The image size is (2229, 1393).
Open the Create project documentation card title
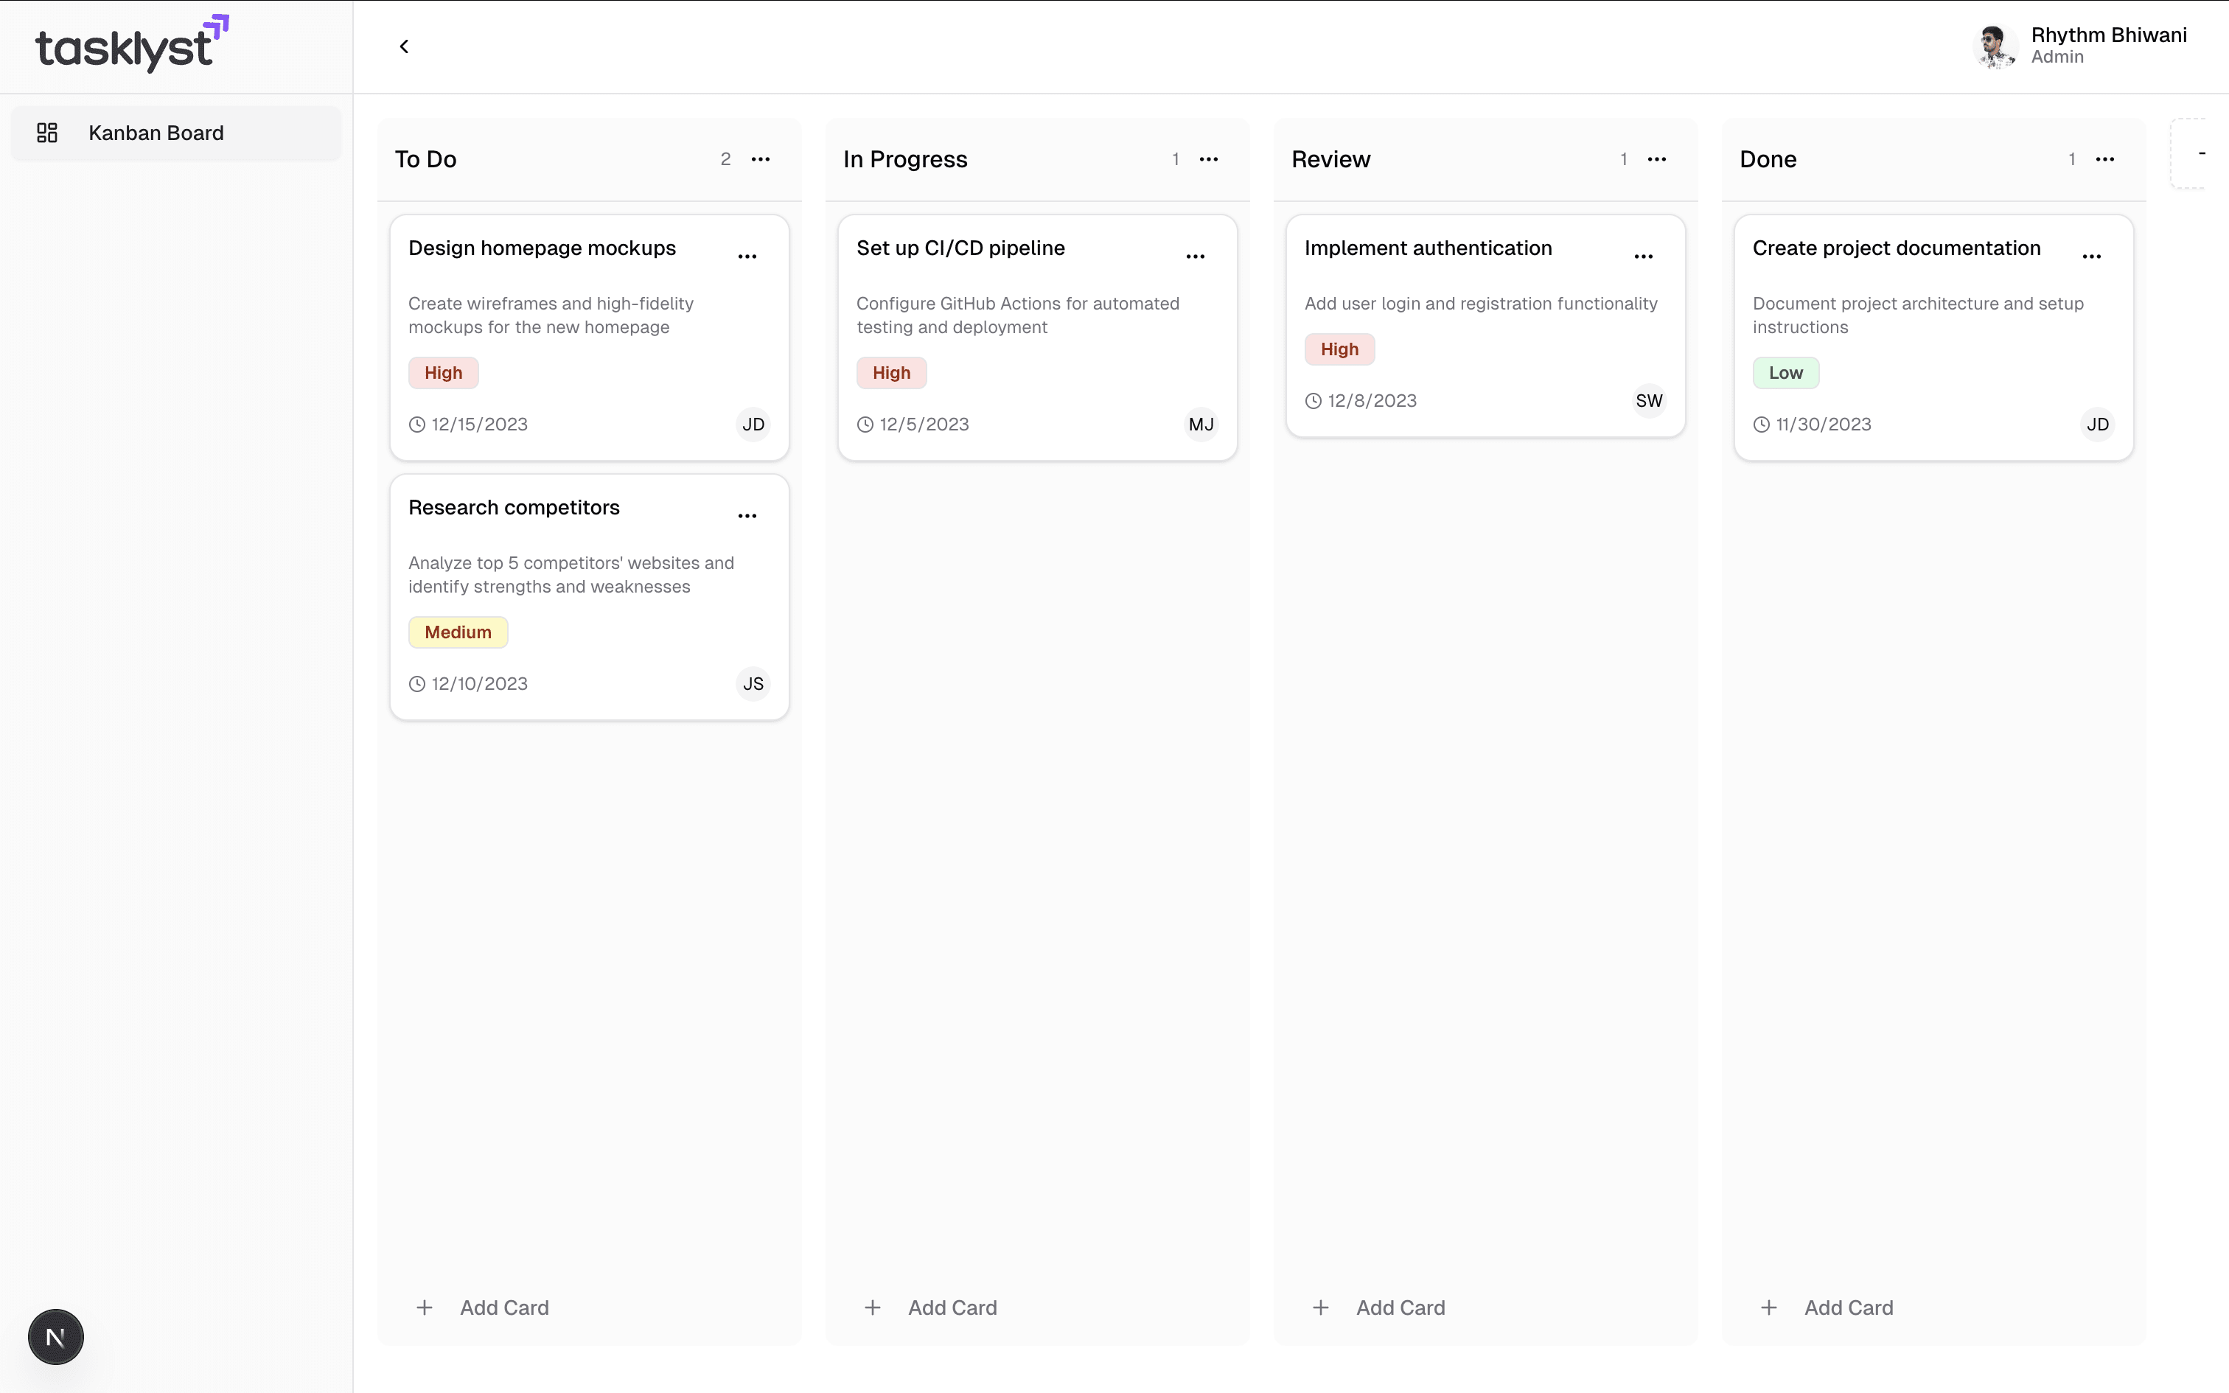tap(1897, 248)
